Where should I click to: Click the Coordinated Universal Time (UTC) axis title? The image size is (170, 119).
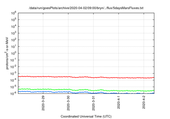click(x=86, y=116)
